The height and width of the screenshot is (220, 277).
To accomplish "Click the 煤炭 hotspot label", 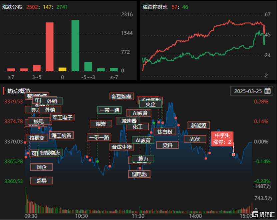I will pos(101,124).
